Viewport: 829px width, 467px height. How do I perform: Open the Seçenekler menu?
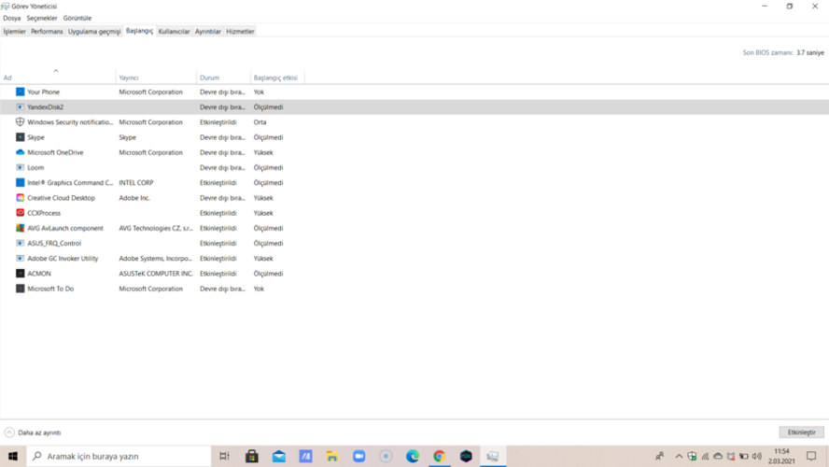[x=42, y=18]
